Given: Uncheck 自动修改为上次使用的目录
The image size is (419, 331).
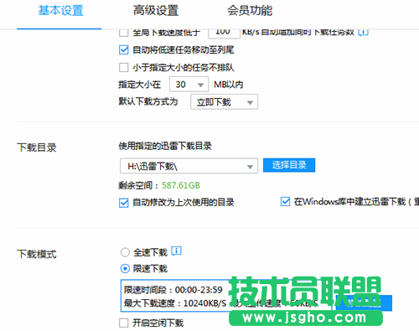Looking at the screenshot, I should point(123,203).
